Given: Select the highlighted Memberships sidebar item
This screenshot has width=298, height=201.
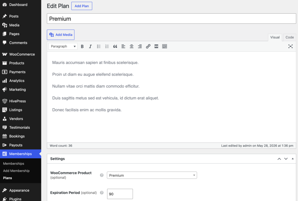Looking at the screenshot, I should tap(21, 154).
